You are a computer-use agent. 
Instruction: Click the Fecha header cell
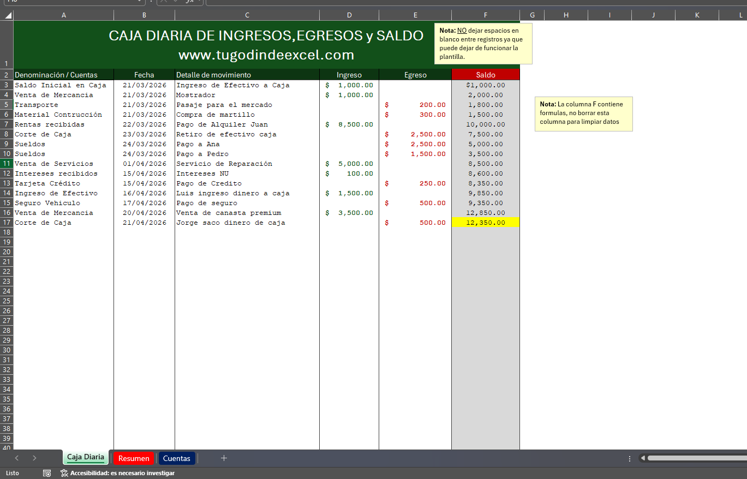pos(144,75)
